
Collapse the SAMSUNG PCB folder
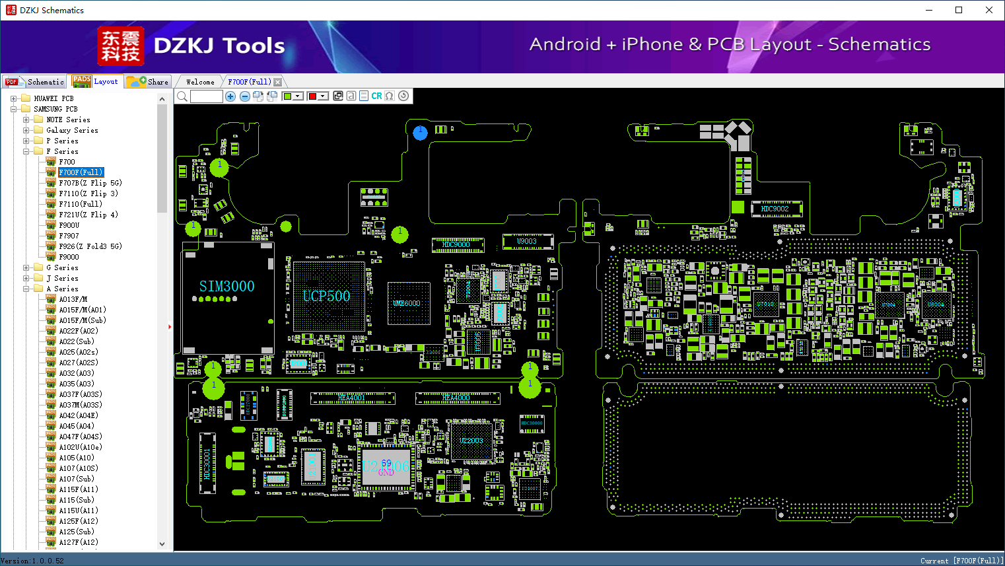13,109
